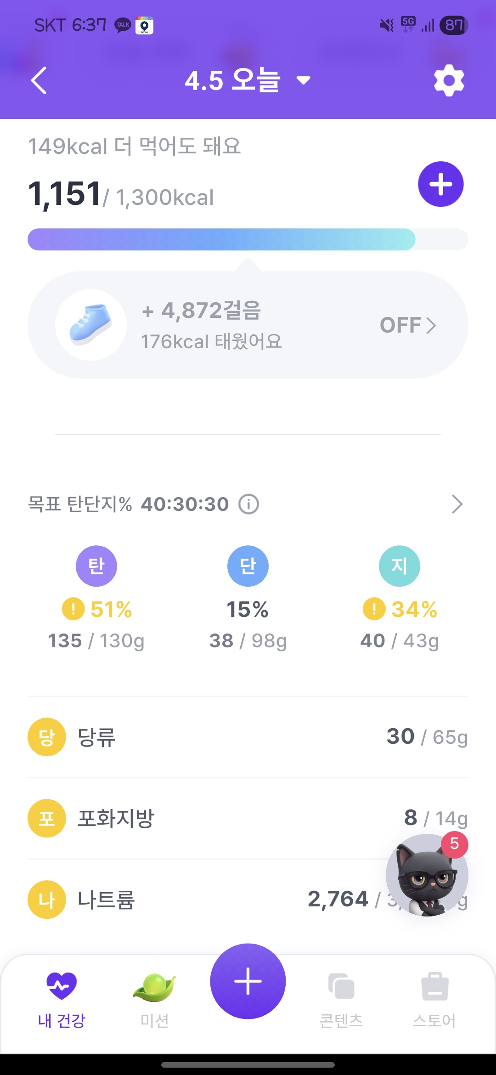496x1075 pixels.
Task: Open the 당류 sugar row
Action: coord(248,737)
